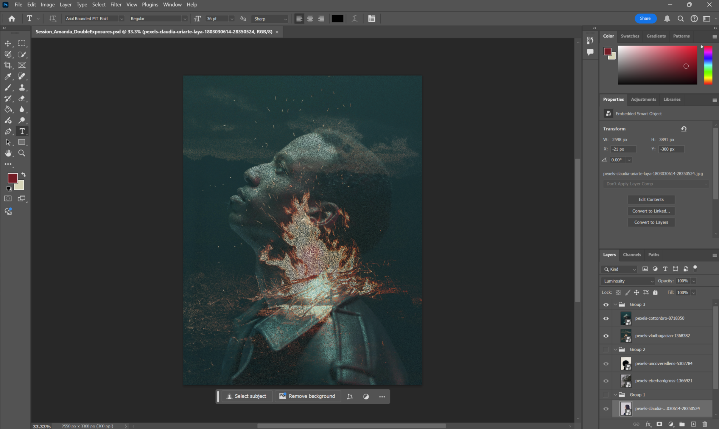
Task: Delete layer with trash icon
Action: (x=705, y=424)
